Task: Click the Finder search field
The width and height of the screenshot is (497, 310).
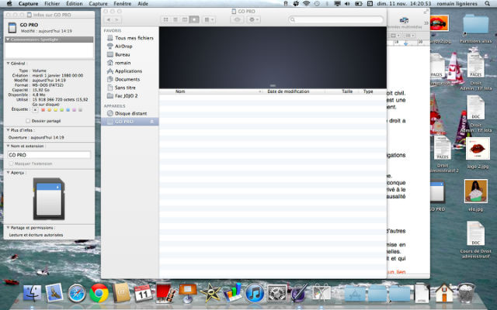Action: pyautogui.click(x=335, y=19)
